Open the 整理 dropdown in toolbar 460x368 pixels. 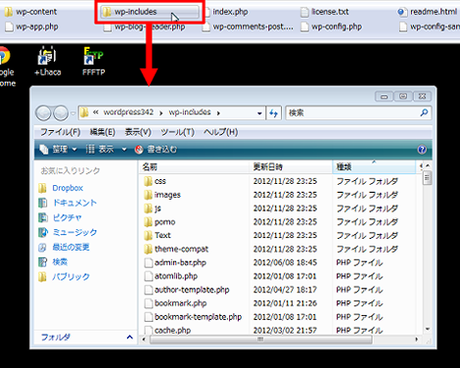tap(59, 150)
